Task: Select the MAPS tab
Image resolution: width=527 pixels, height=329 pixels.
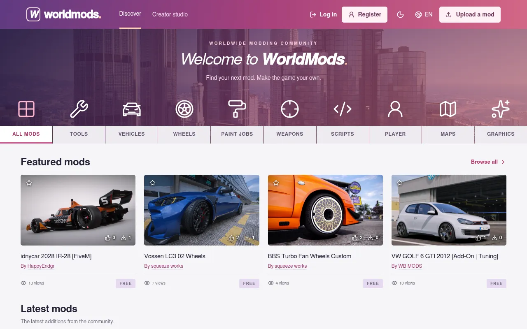Action: [x=448, y=134]
